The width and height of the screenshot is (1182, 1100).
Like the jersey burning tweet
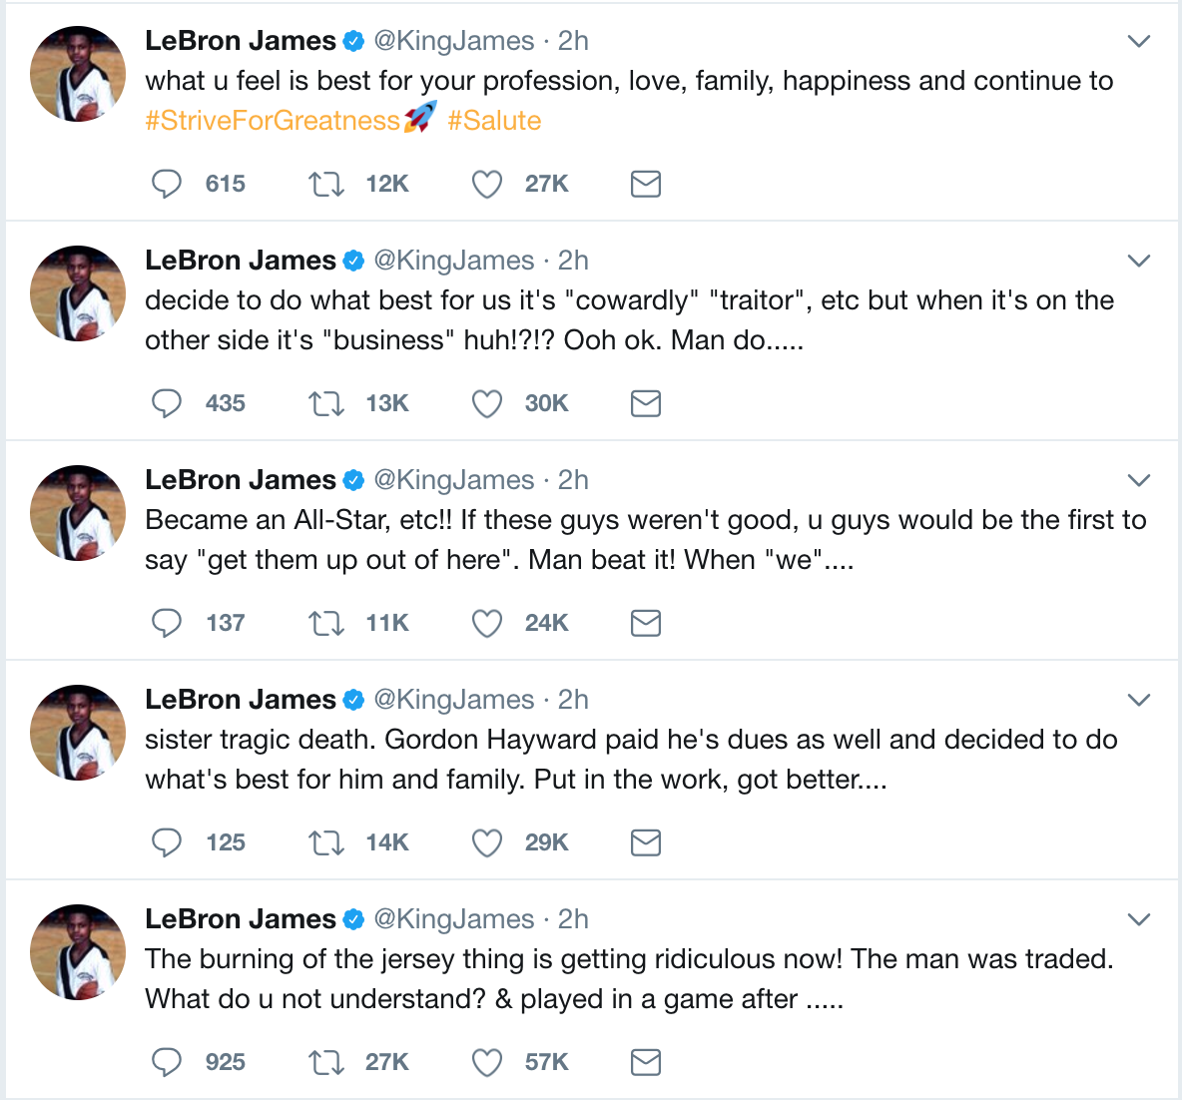487,1062
